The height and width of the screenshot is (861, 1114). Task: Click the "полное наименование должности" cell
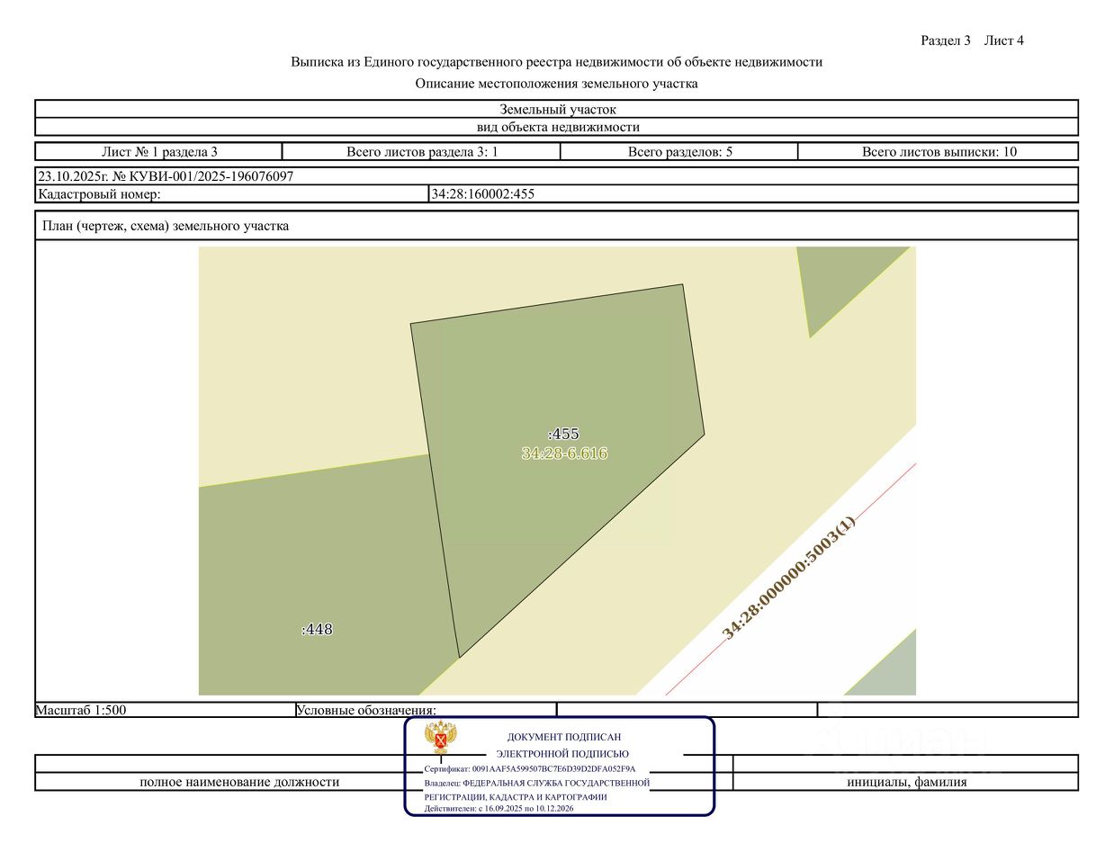coord(239,782)
